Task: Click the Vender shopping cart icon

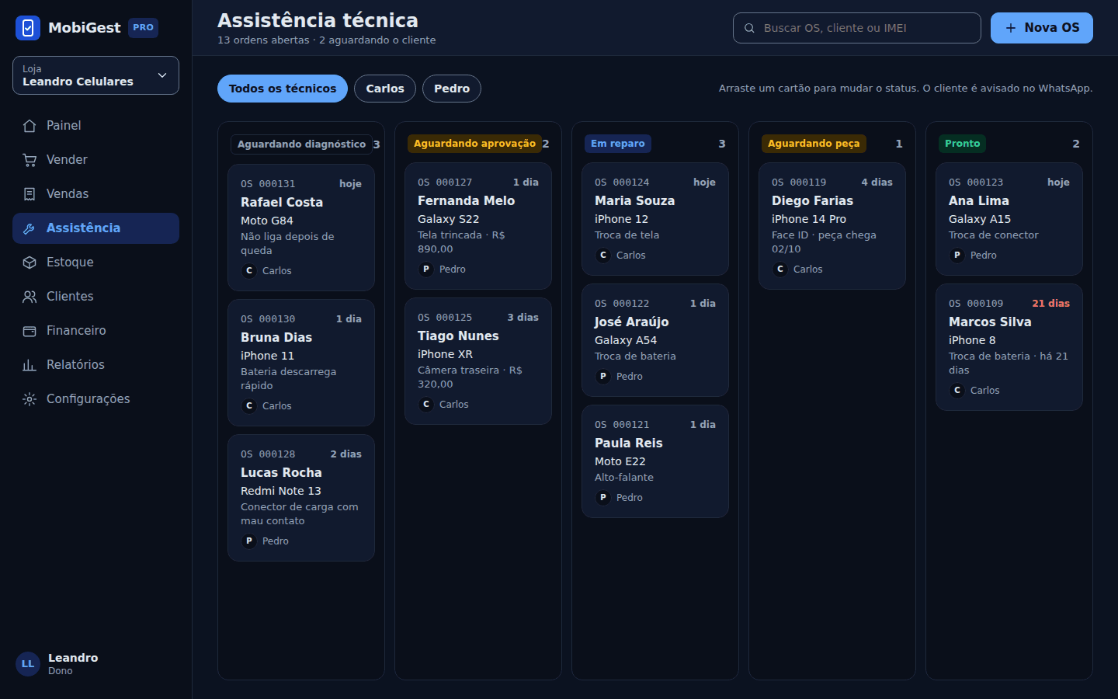Action: click(x=30, y=160)
